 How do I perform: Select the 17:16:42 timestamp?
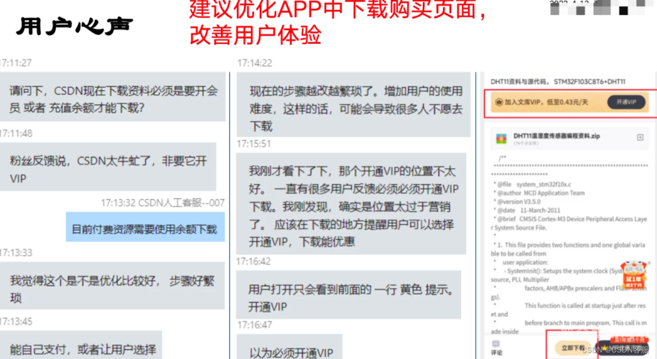(x=253, y=261)
